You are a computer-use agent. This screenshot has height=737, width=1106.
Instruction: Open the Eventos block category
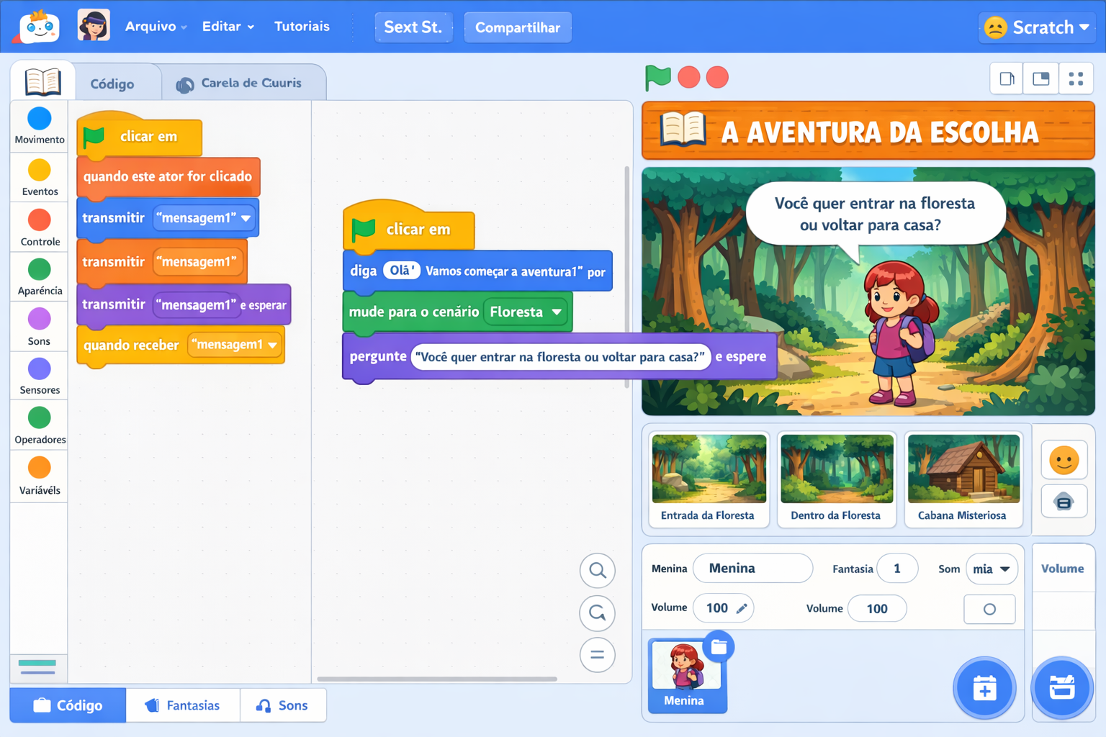coord(39,177)
